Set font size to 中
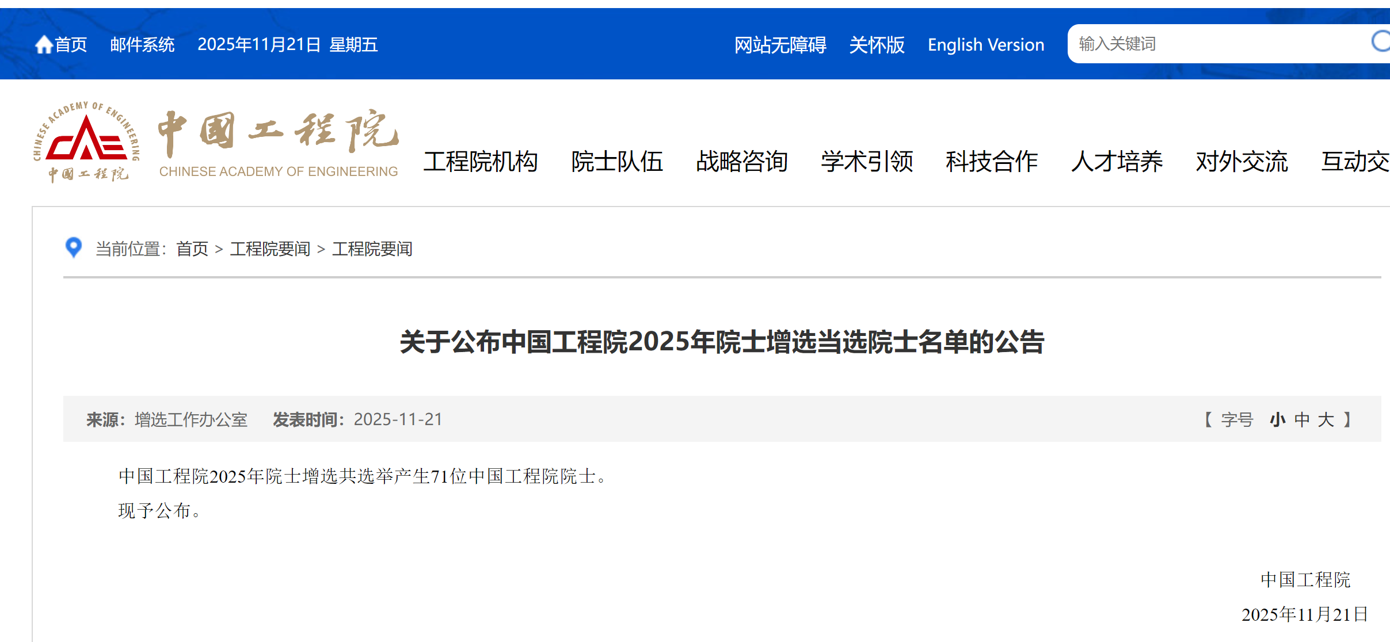Screen dimensions: 1390x642 coord(1302,419)
